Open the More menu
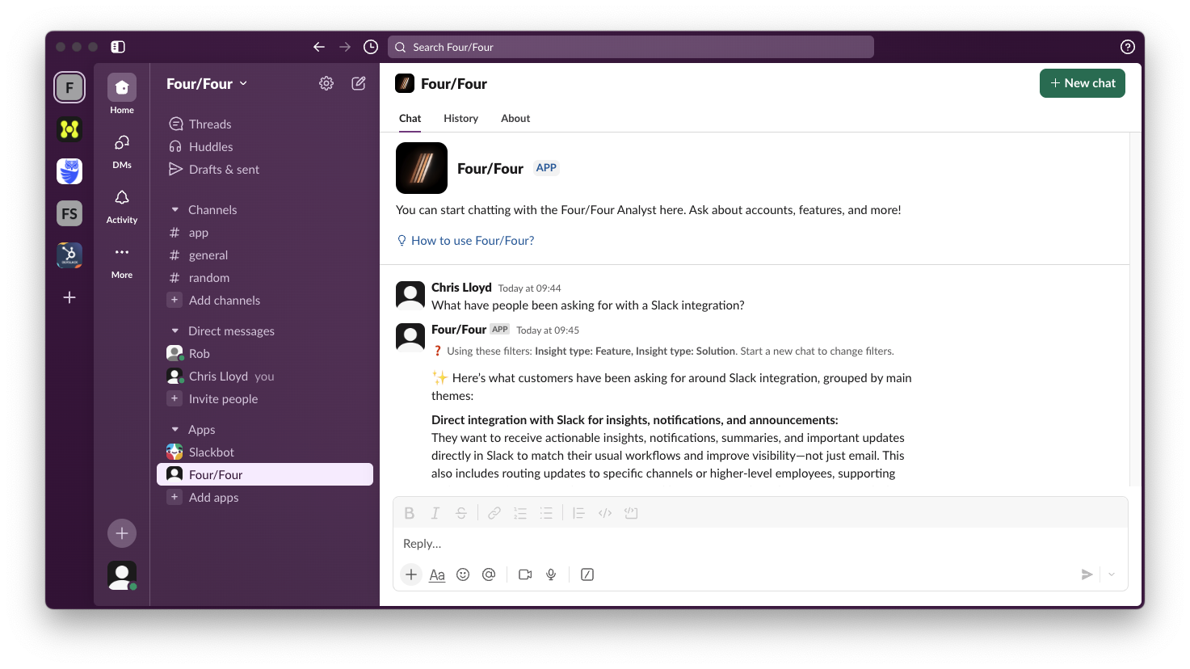 coord(122,261)
